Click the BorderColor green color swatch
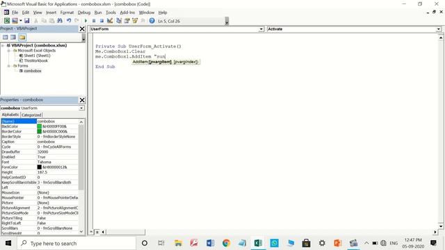The image size is (445, 250). click(40, 131)
